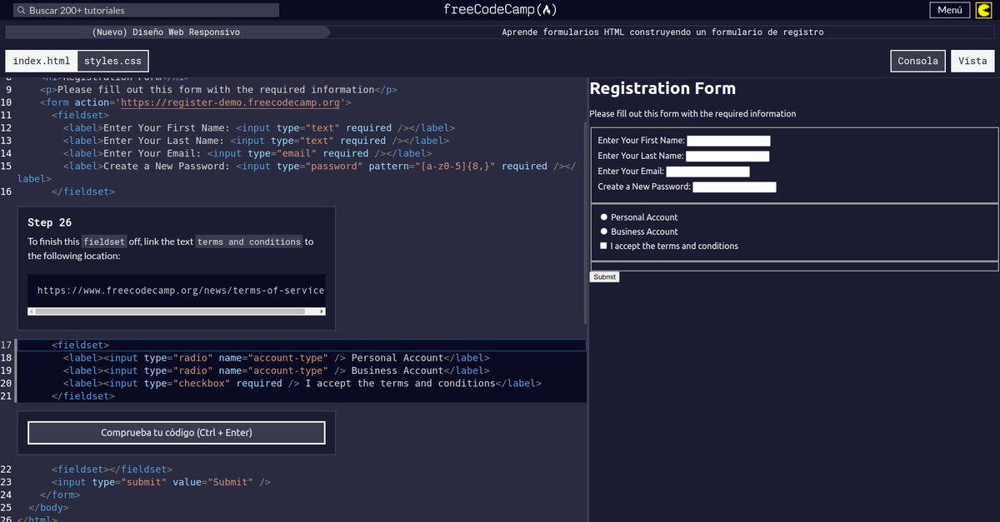The width and height of the screenshot is (1000, 522).
Task: Click Comprueba tu código button
Action: 177,433
